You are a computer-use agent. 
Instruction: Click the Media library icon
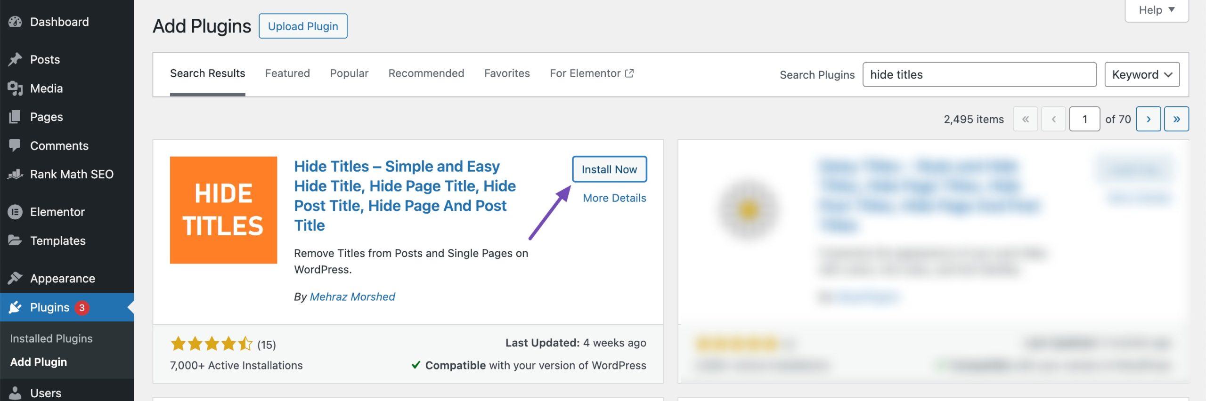[x=15, y=88]
